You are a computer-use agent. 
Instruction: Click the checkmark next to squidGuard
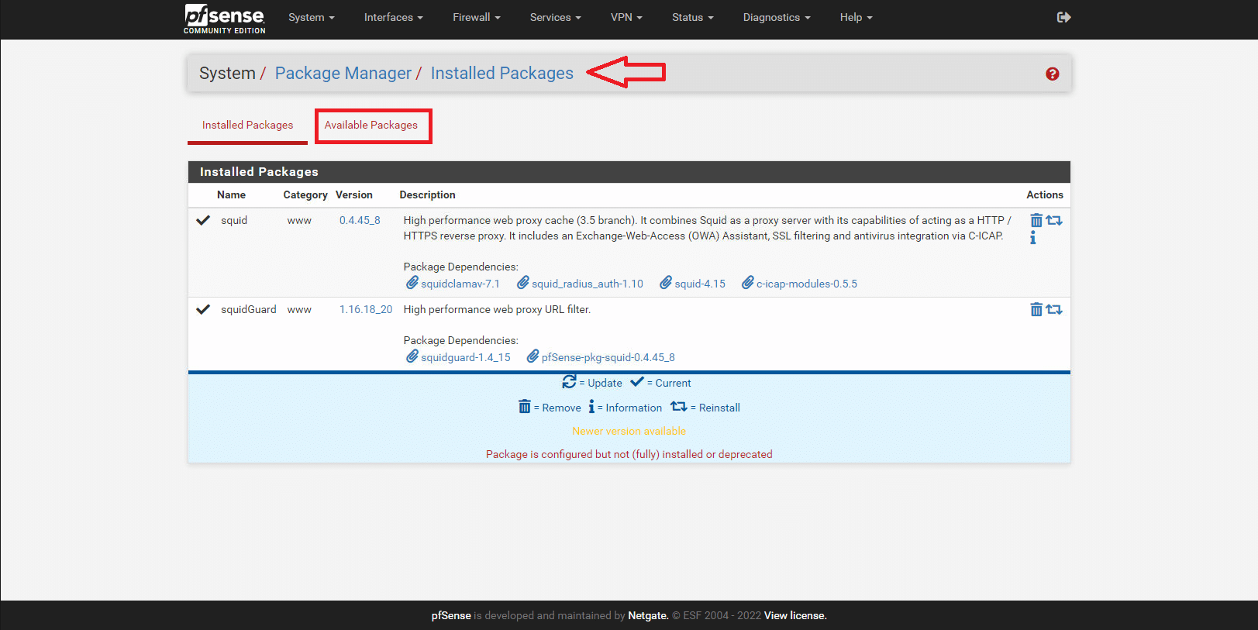203,309
